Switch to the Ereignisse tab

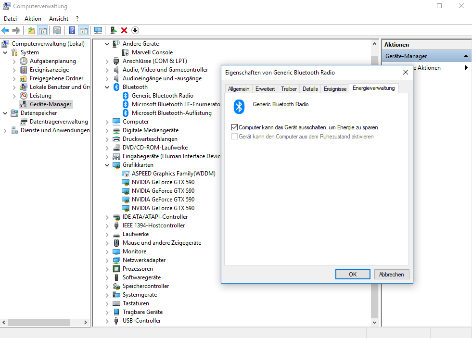pyautogui.click(x=335, y=89)
